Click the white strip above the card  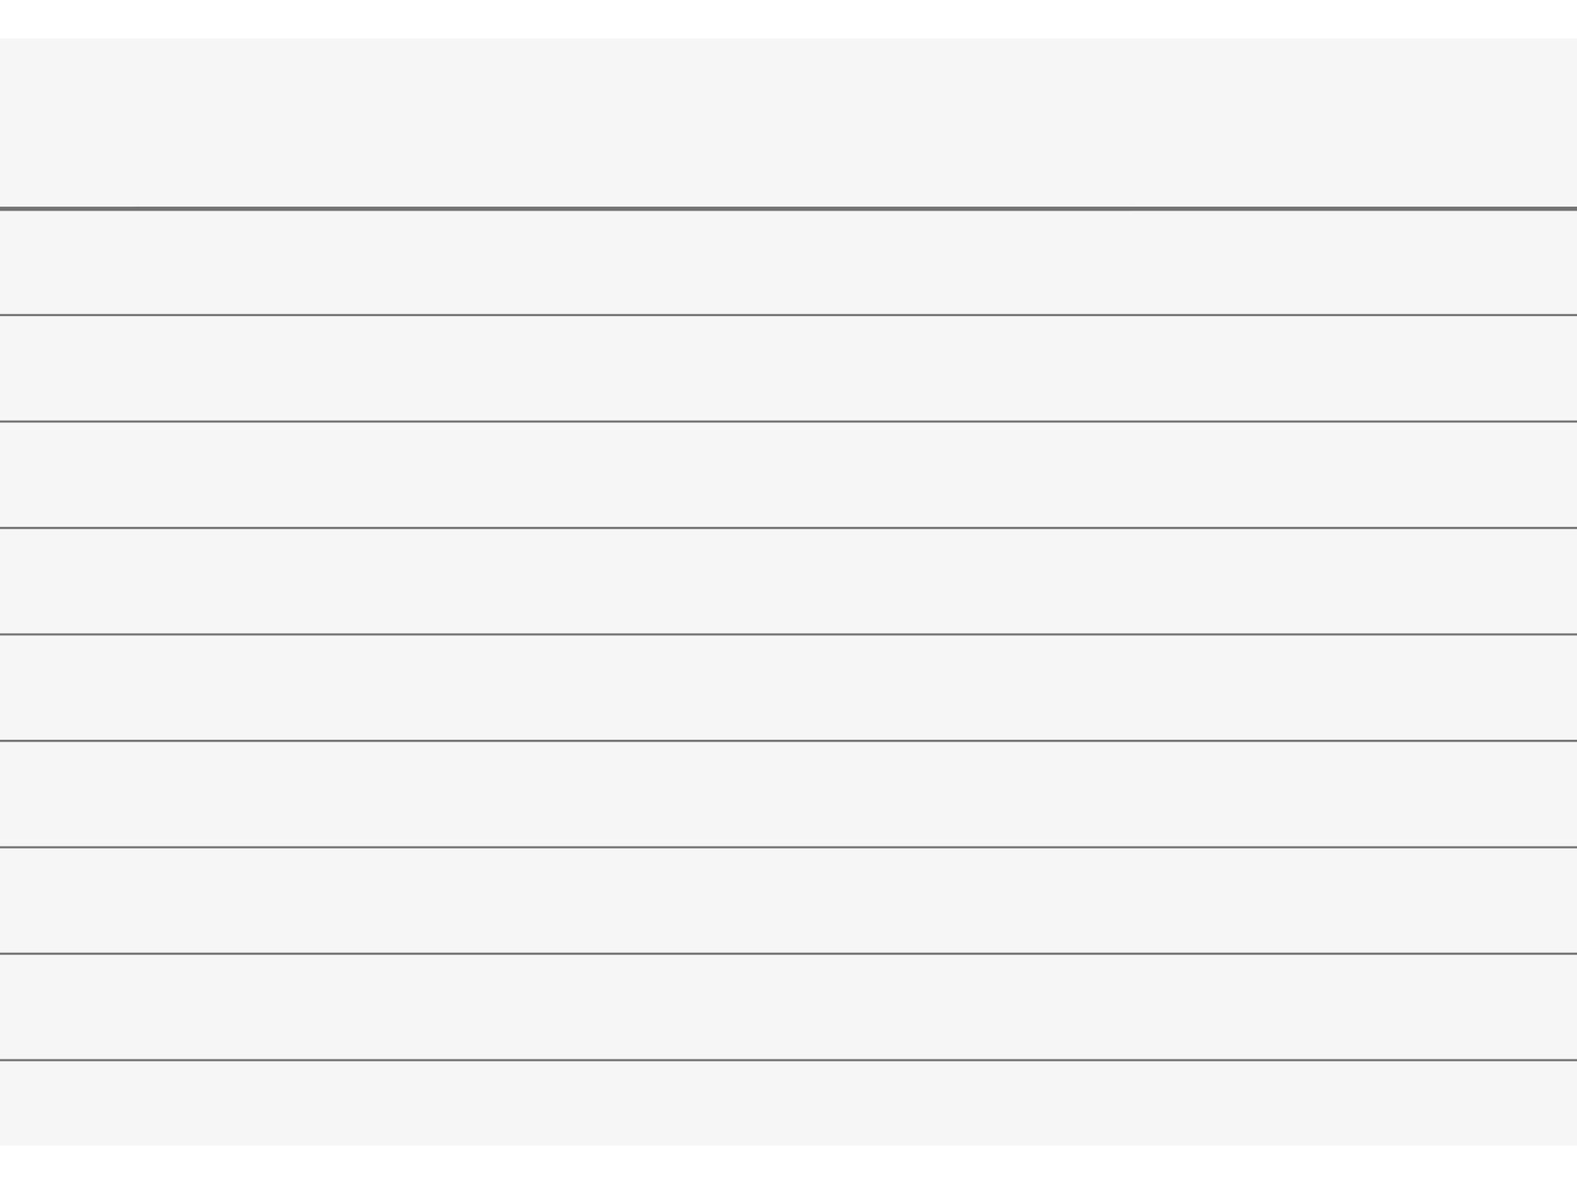tap(788, 19)
